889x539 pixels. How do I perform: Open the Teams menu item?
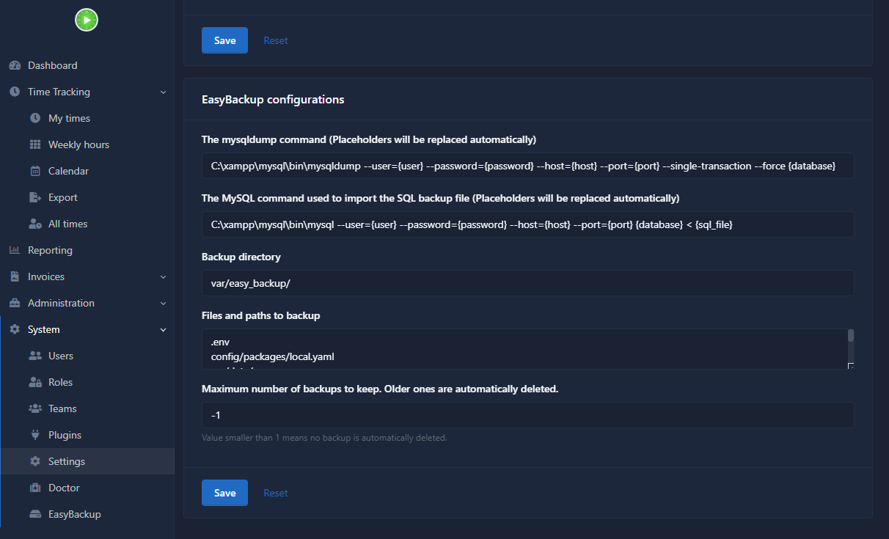(x=62, y=408)
